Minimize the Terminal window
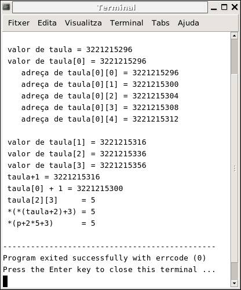 [214, 8]
